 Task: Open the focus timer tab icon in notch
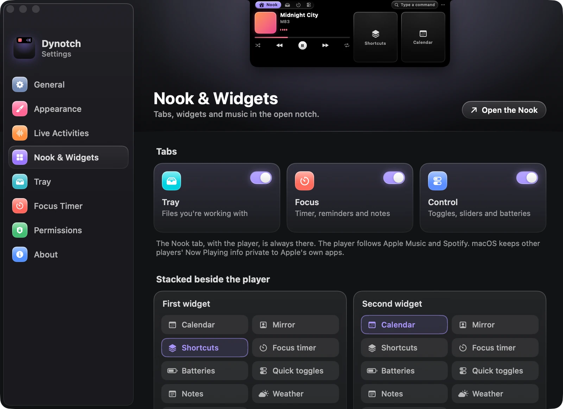(298, 5)
